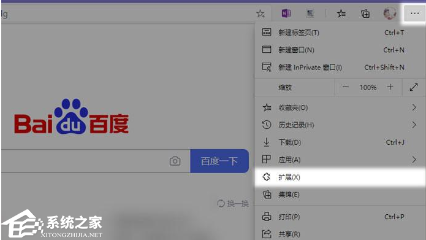Click the printer icon in the menu
The width and height of the screenshot is (426, 240).
[x=267, y=217]
